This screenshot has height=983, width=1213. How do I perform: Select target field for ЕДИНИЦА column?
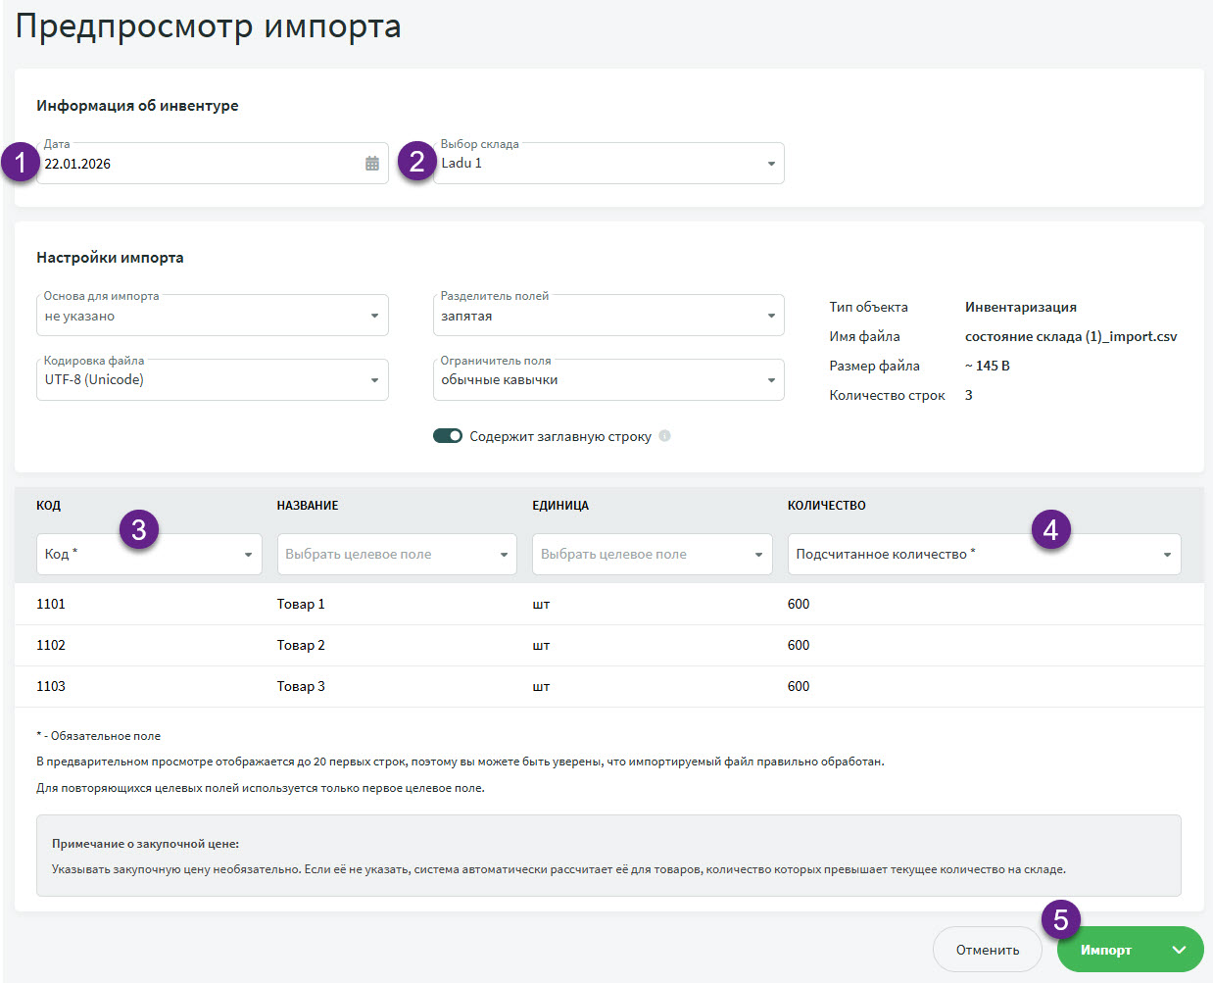pos(652,555)
